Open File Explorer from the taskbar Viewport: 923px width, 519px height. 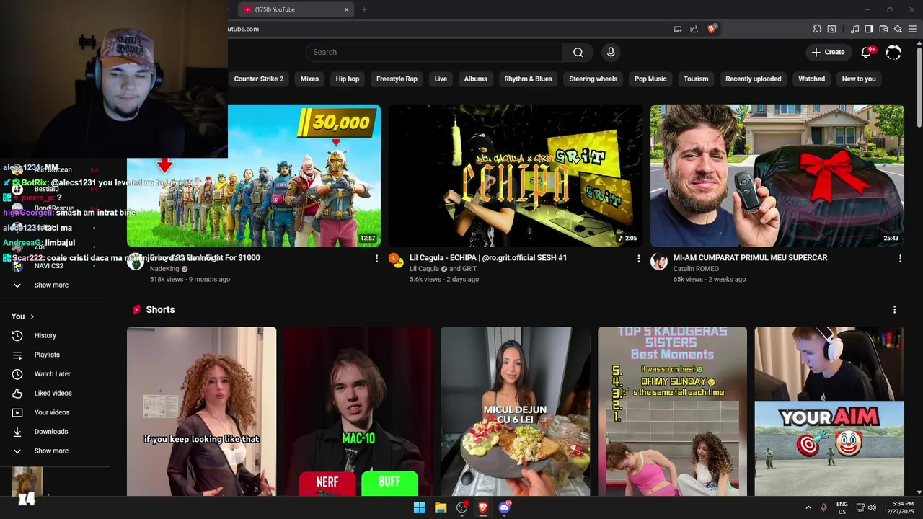(x=441, y=507)
